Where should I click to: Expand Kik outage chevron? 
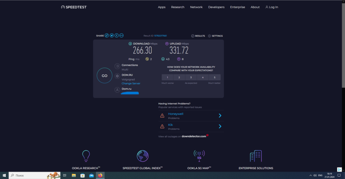[220, 126]
